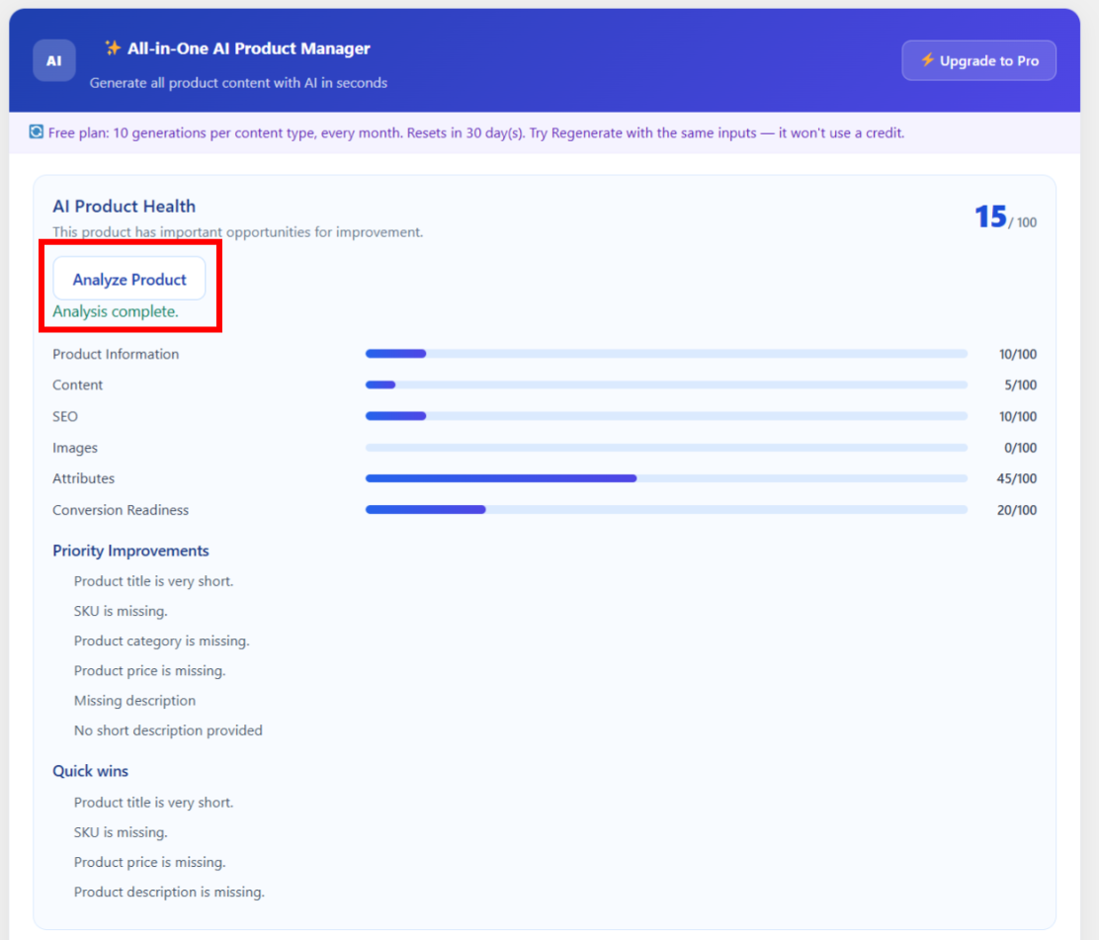This screenshot has height=940, width=1099.
Task: Click the Product Information progress bar
Action: [x=666, y=354]
